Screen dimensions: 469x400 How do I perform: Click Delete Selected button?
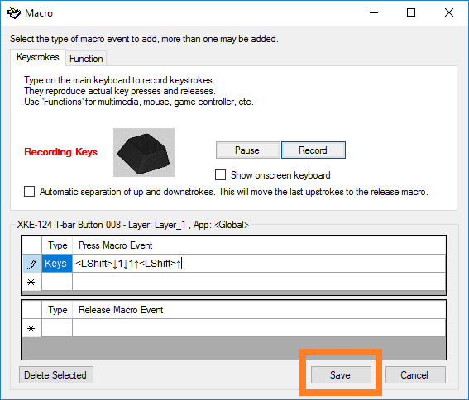click(x=56, y=375)
